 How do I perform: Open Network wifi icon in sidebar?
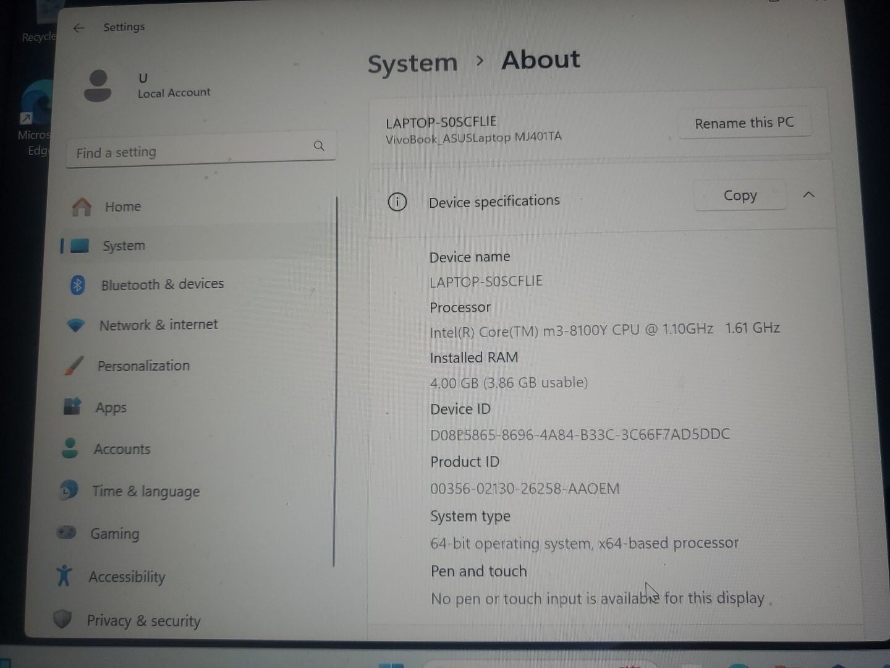click(x=75, y=325)
